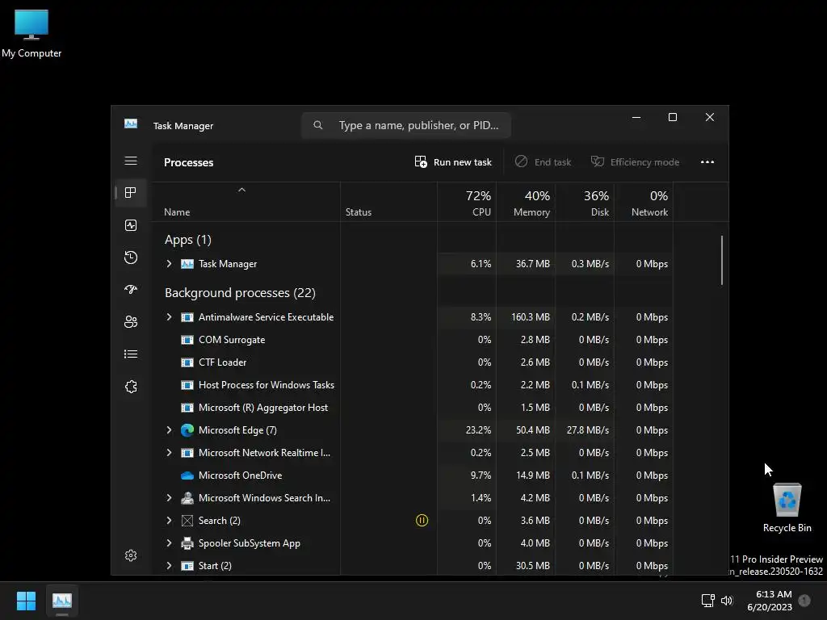Viewport: 827px width, 620px height.
Task: Select the COM Surrogate process row
Action: (413, 340)
